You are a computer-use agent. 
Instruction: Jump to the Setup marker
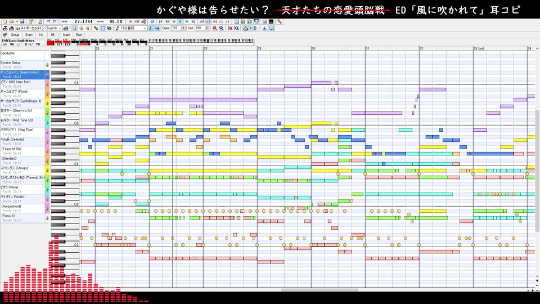[15, 35]
